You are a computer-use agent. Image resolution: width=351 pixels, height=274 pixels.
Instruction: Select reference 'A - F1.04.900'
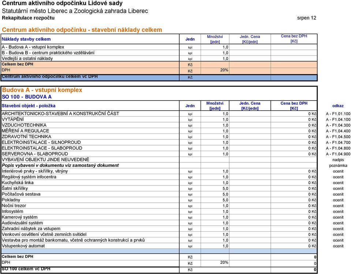point(338,154)
